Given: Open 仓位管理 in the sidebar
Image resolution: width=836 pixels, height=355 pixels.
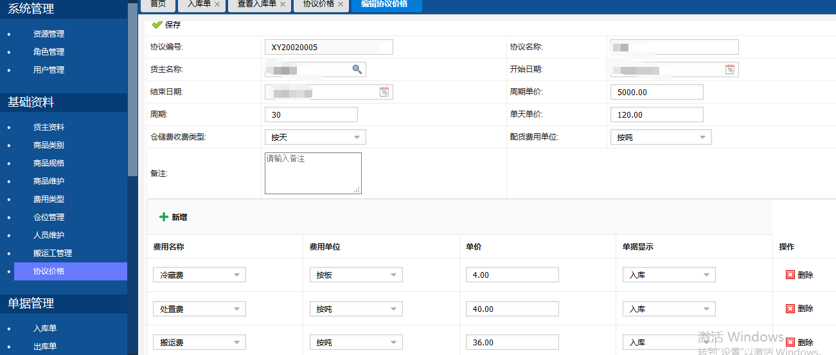Looking at the screenshot, I should pos(49,217).
